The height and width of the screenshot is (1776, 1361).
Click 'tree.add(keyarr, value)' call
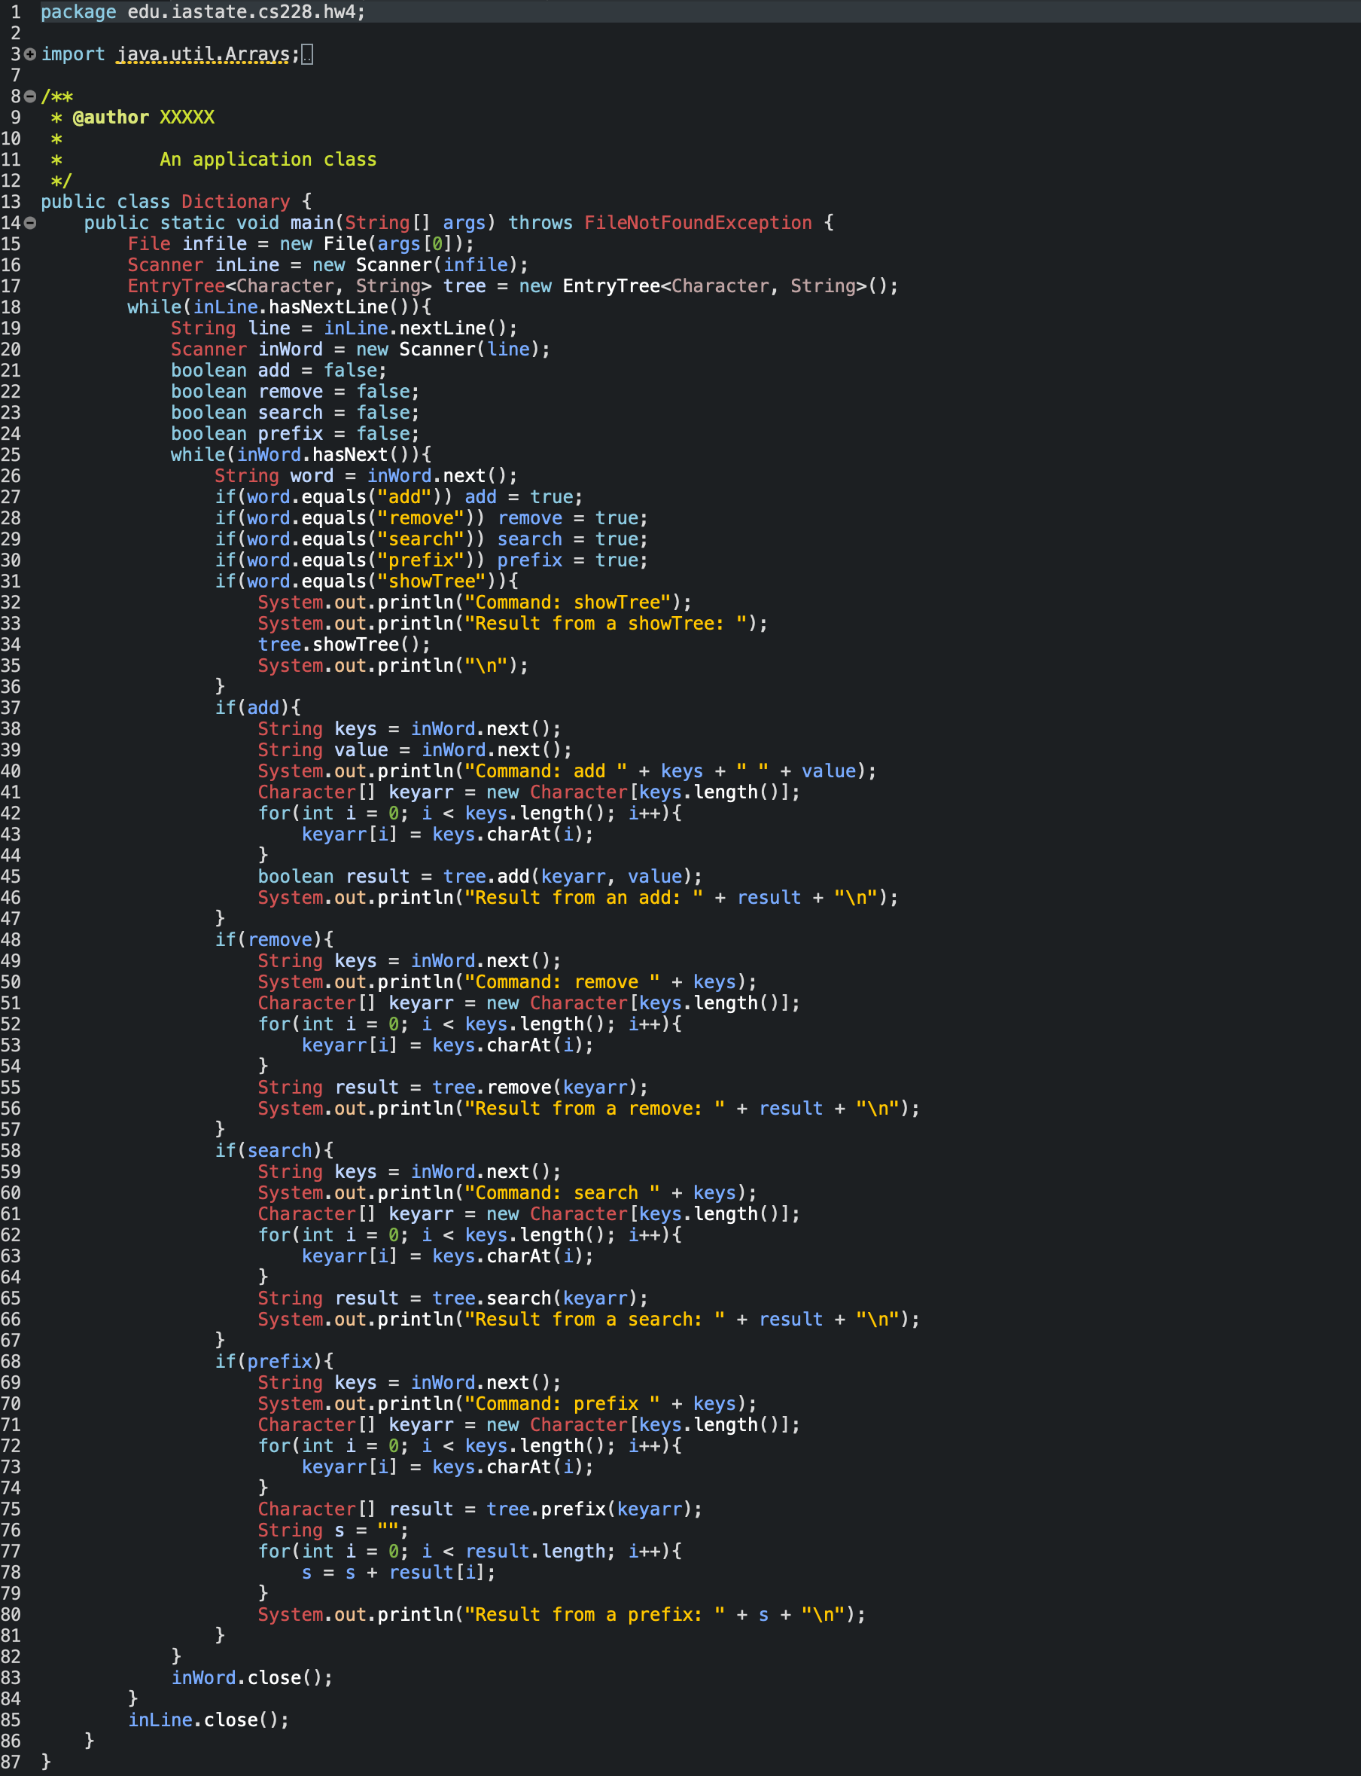[566, 876]
